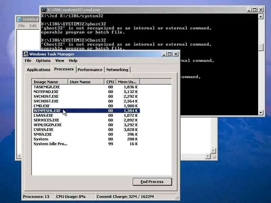The height and width of the screenshot is (203, 271).
Task: Minimize the cmd.exe window
Action: point(249,10)
